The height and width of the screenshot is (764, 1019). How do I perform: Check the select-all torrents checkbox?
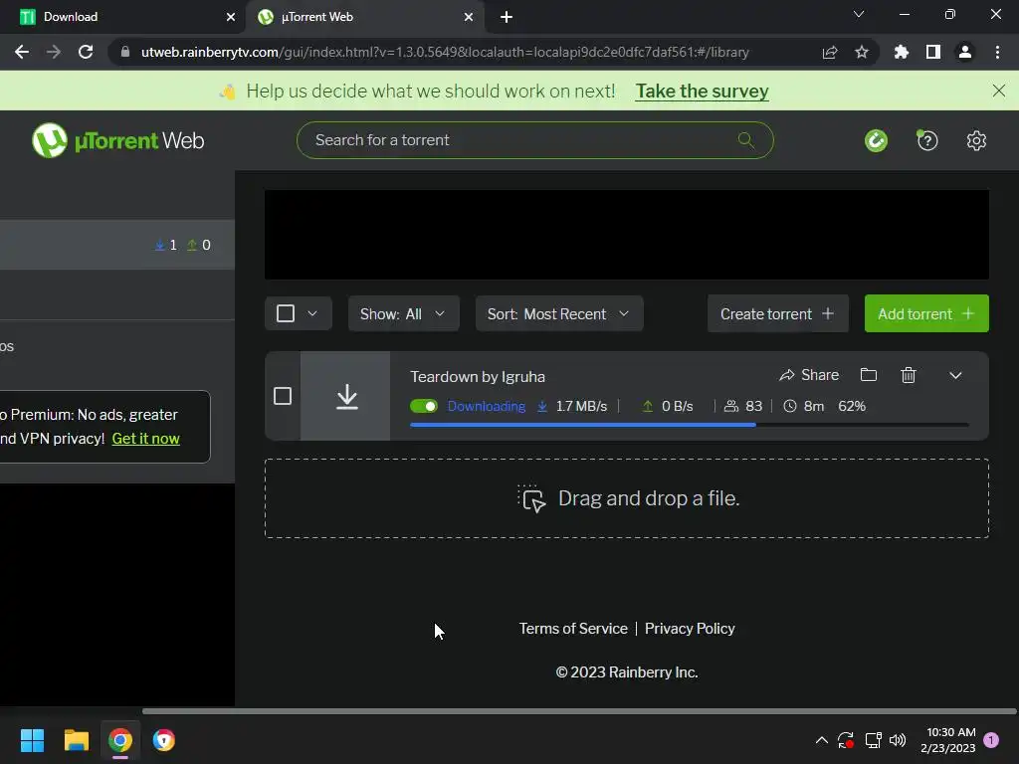[x=286, y=313]
